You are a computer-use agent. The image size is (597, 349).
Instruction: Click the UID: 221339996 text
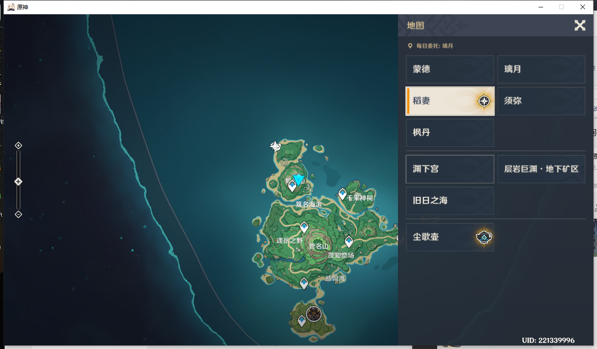[548, 340]
